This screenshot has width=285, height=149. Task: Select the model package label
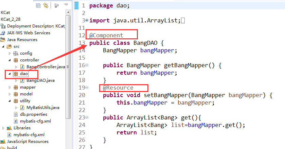coord(26,94)
